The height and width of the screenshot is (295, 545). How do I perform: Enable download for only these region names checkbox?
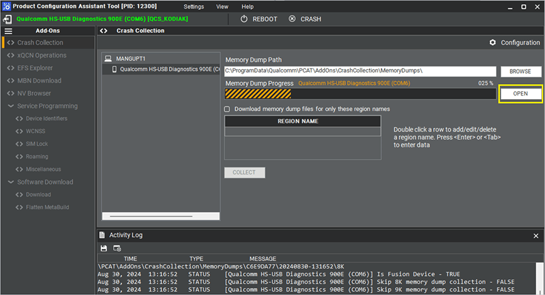[x=227, y=109]
